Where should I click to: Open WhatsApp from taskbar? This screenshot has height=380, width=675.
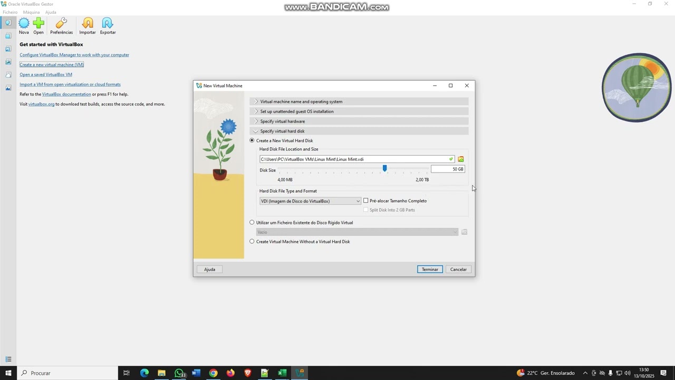pyautogui.click(x=179, y=373)
